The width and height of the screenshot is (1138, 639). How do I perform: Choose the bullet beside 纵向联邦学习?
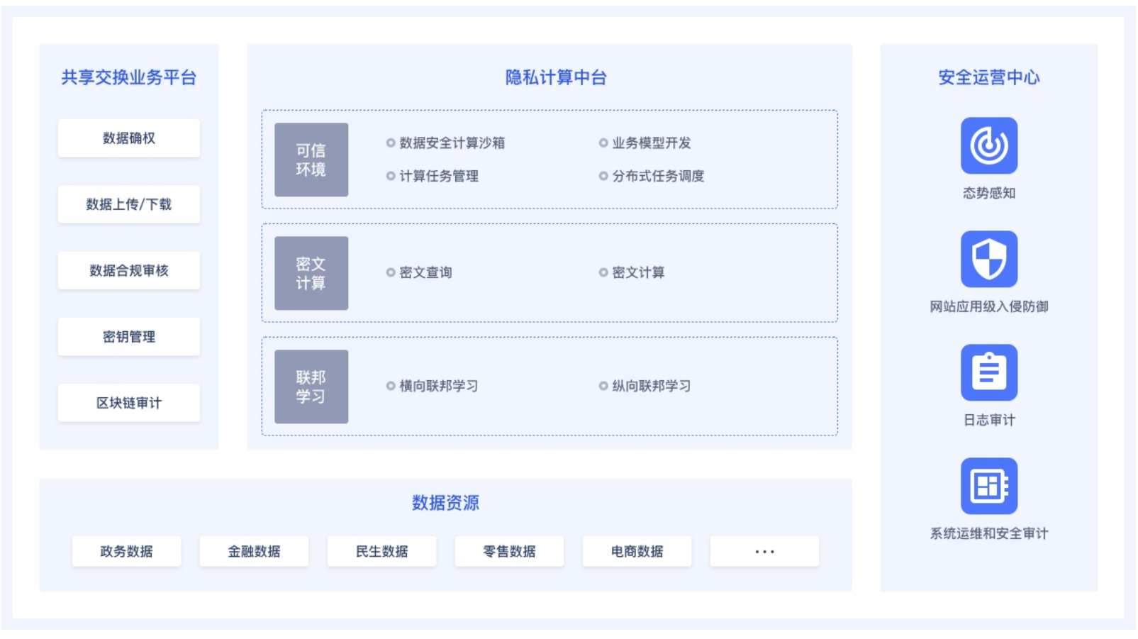603,386
